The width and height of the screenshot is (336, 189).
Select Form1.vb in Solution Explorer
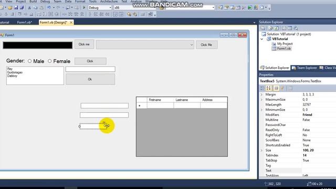point(283,49)
